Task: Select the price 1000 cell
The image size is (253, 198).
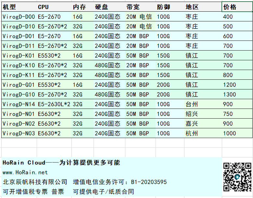Action: [x=237, y=133]
